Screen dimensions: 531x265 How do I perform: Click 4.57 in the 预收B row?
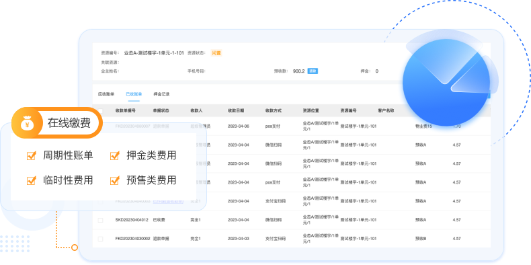(x=456, y=239)
